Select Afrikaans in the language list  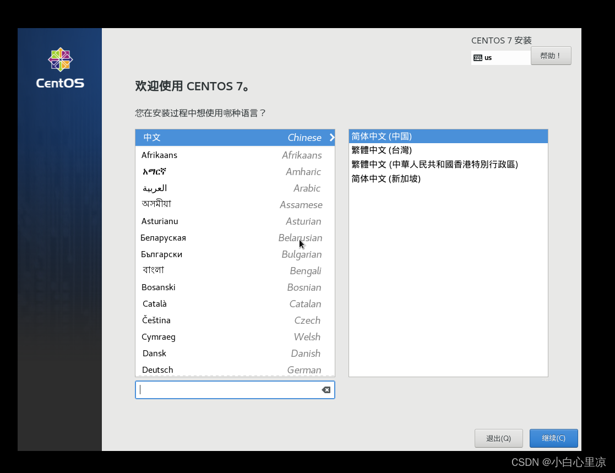pyautogui.click(x=235, y=155)
